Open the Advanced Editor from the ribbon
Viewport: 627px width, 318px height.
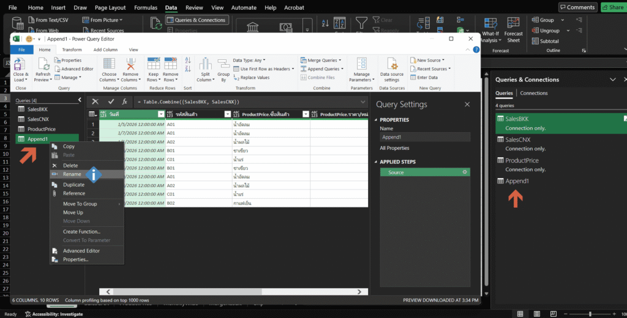pos(74,68)
